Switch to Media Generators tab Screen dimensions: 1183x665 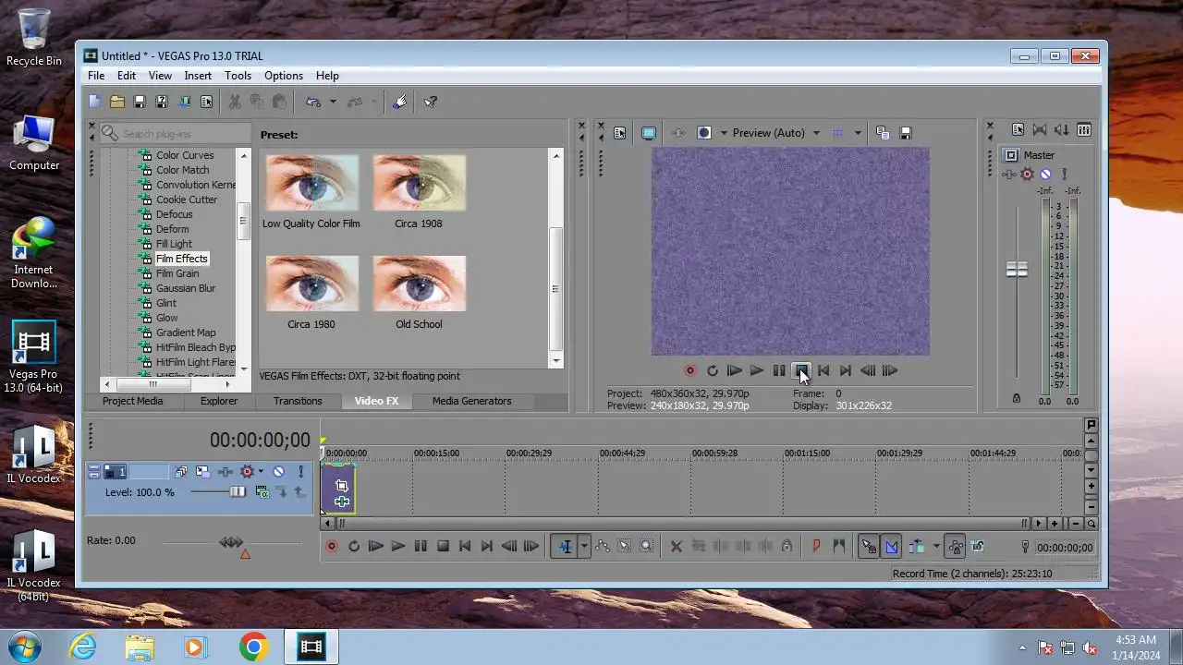[471, 401]
